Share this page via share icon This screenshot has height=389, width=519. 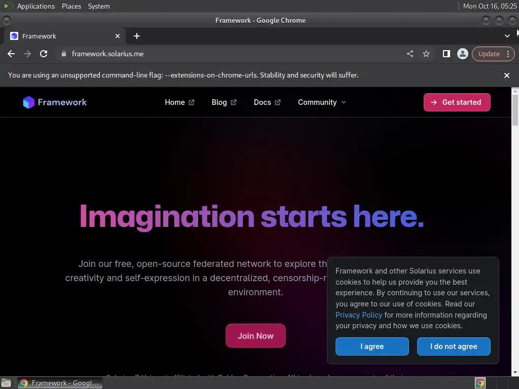410,54
